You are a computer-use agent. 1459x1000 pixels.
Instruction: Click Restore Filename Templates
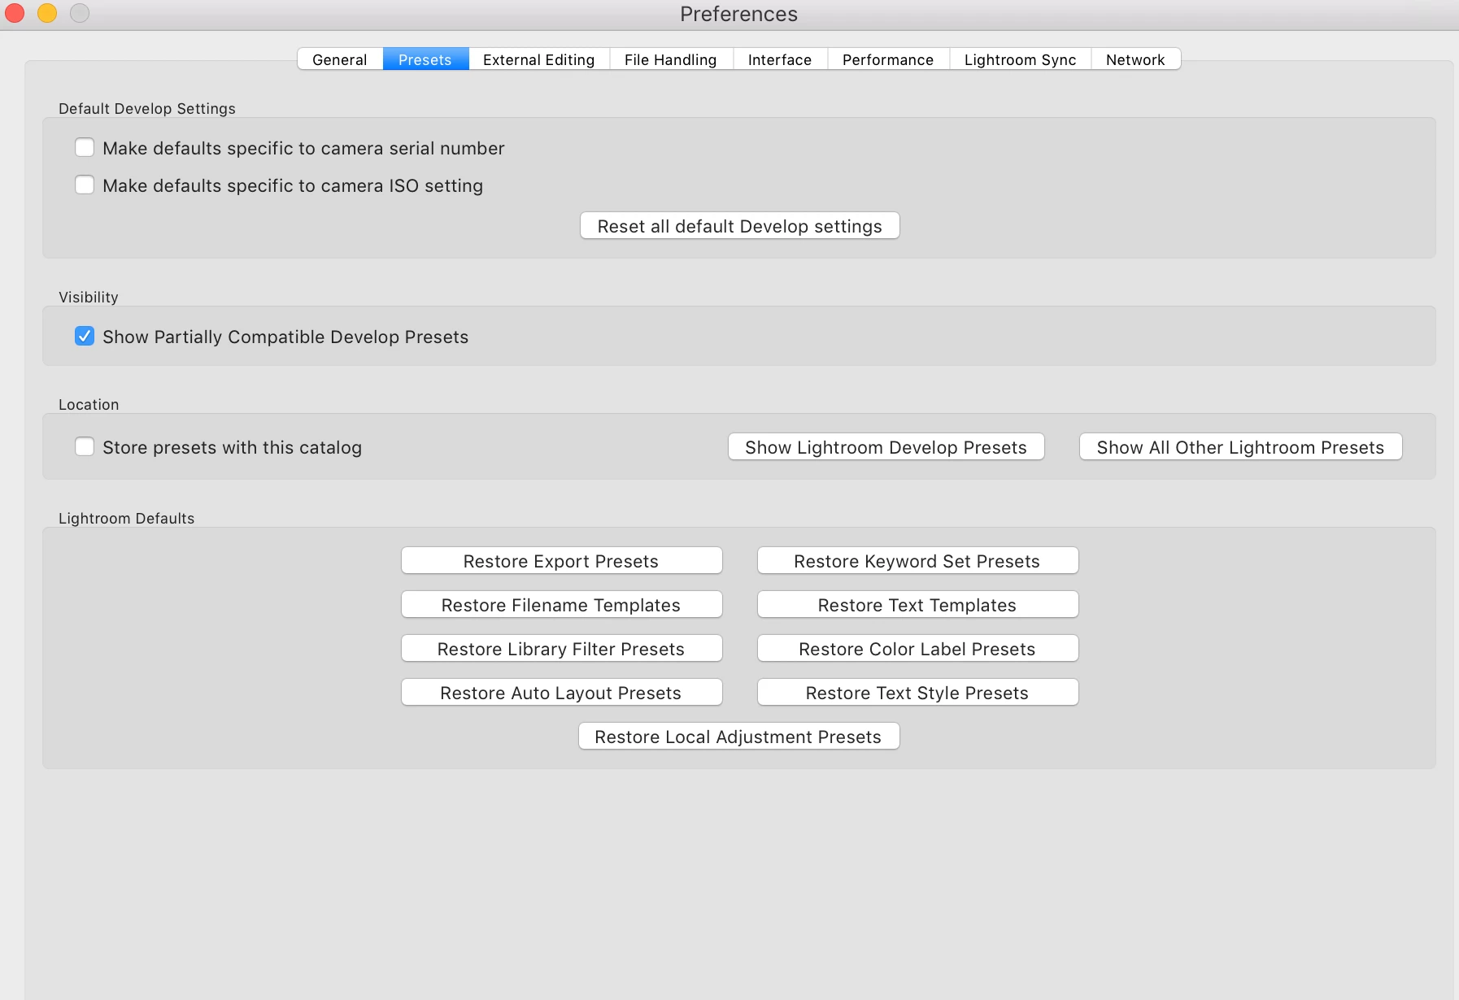[562, 605]
